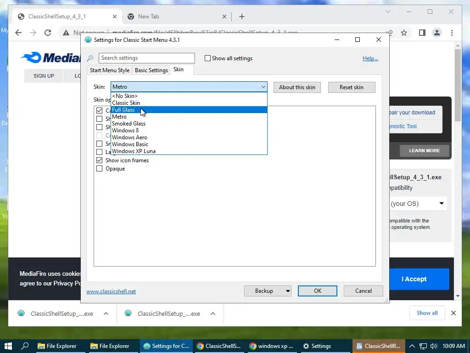Select Metro entry in the open list
The width and height of the screenshot is (470, 353).
189,117
